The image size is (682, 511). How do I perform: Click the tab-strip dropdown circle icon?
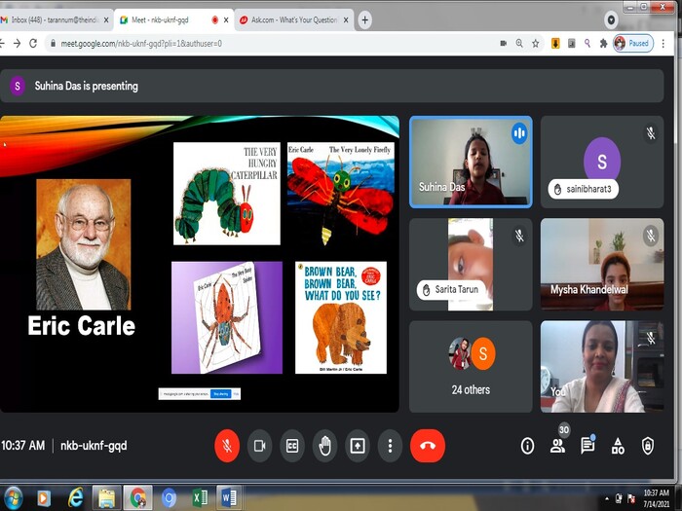coord(611,20)
